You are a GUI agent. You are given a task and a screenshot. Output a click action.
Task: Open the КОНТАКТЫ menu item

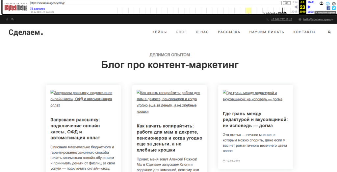[x=304, y=32]
